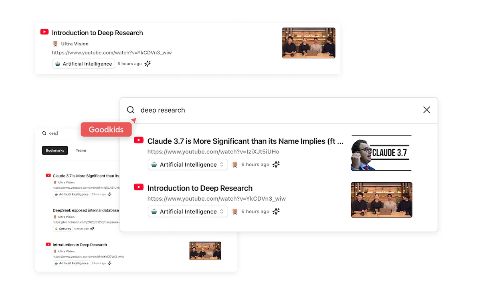Click the sparkle icon in the Claude 3.7 popup result
This screenshot has width=481, height=302.
tap(276, 164)
